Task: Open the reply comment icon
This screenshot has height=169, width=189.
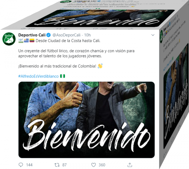Action: (21, 165)
